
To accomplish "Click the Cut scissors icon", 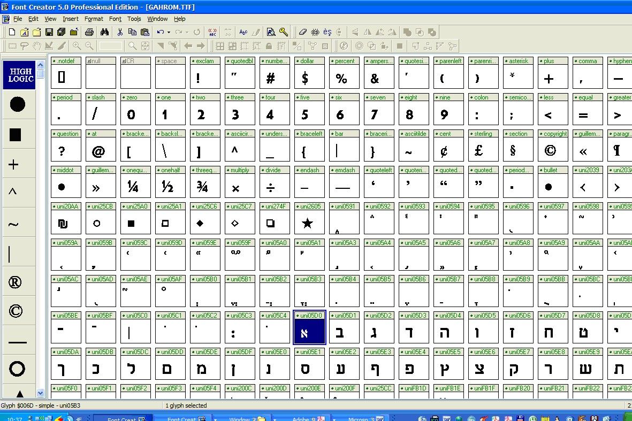I will 120,32.
